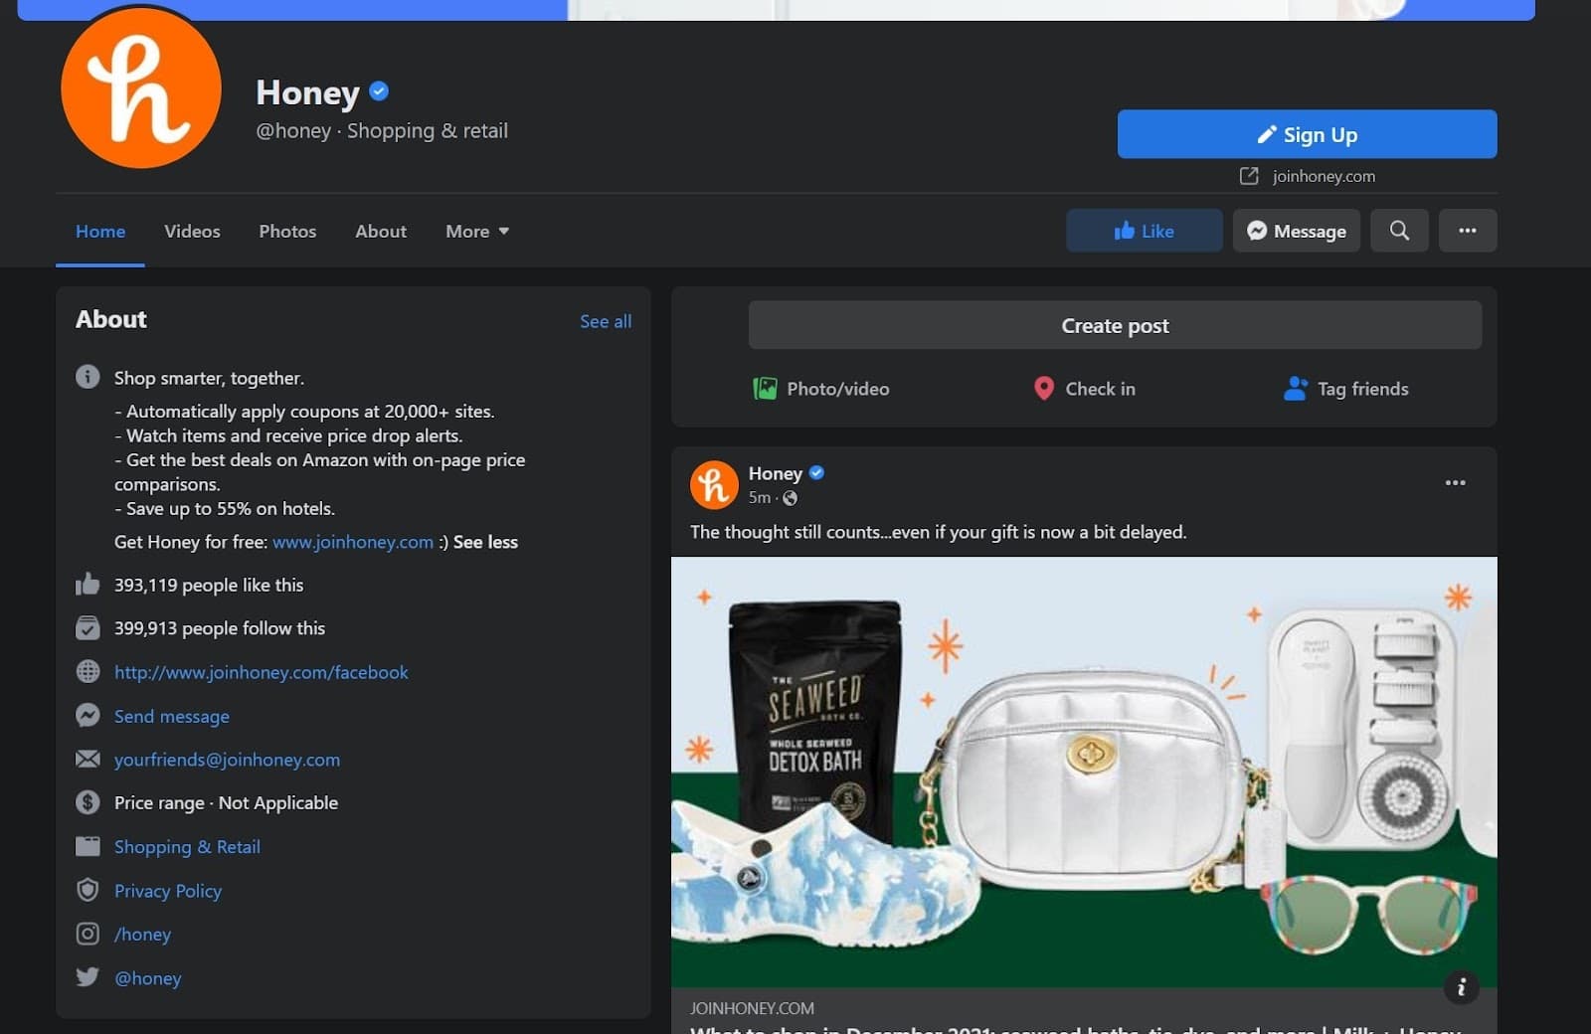
Task: Click the search magnifier icon button
Action: click(1398, 231)
